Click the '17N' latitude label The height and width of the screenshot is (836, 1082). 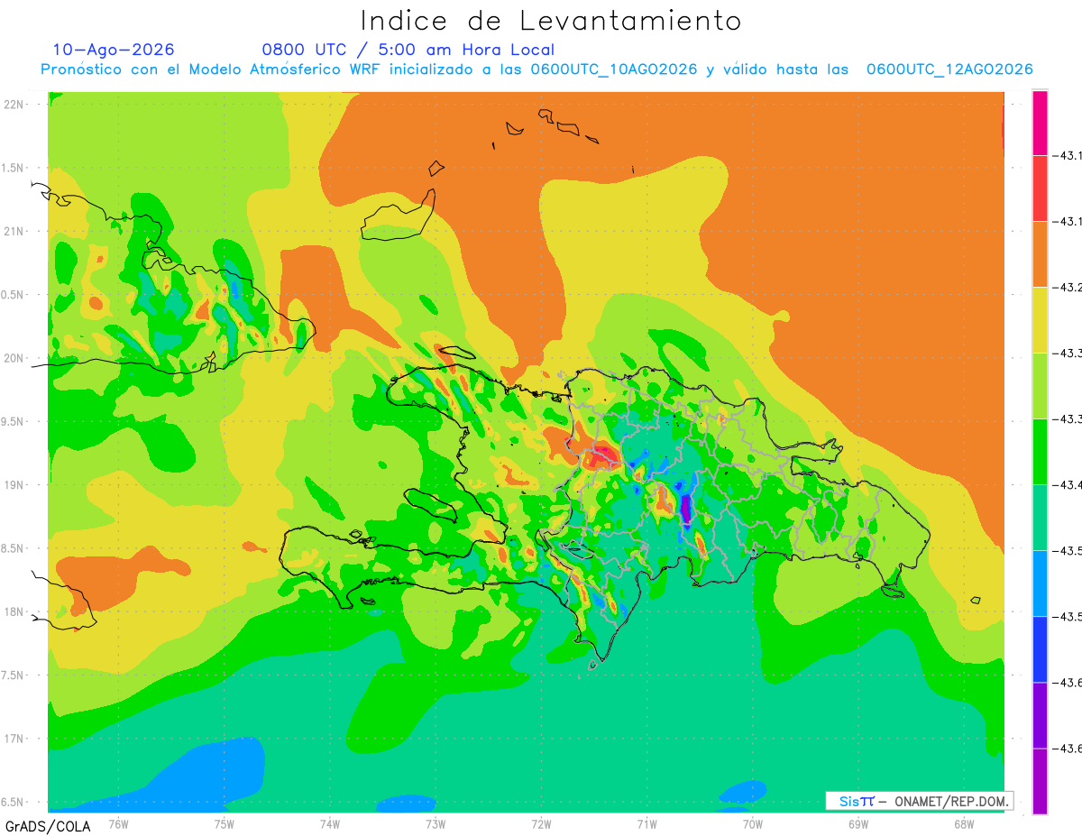pos(14,739)
